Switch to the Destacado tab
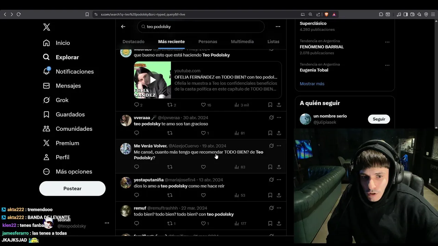Screen dimensions: 438x246 133,42
